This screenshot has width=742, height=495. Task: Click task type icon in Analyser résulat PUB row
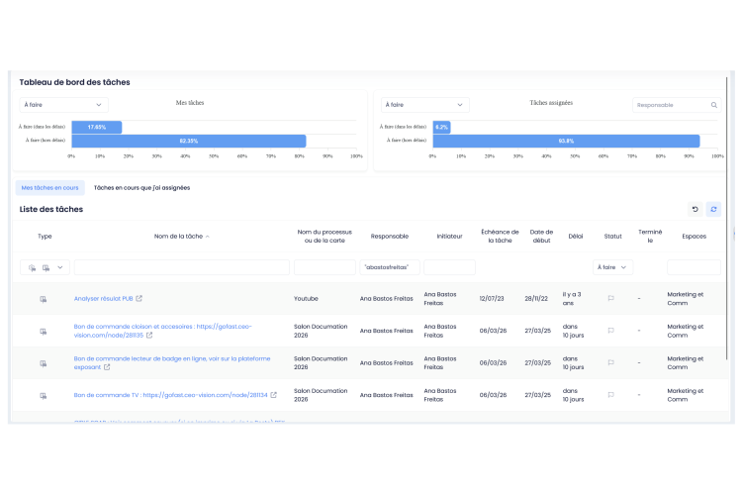pos(44,298)
